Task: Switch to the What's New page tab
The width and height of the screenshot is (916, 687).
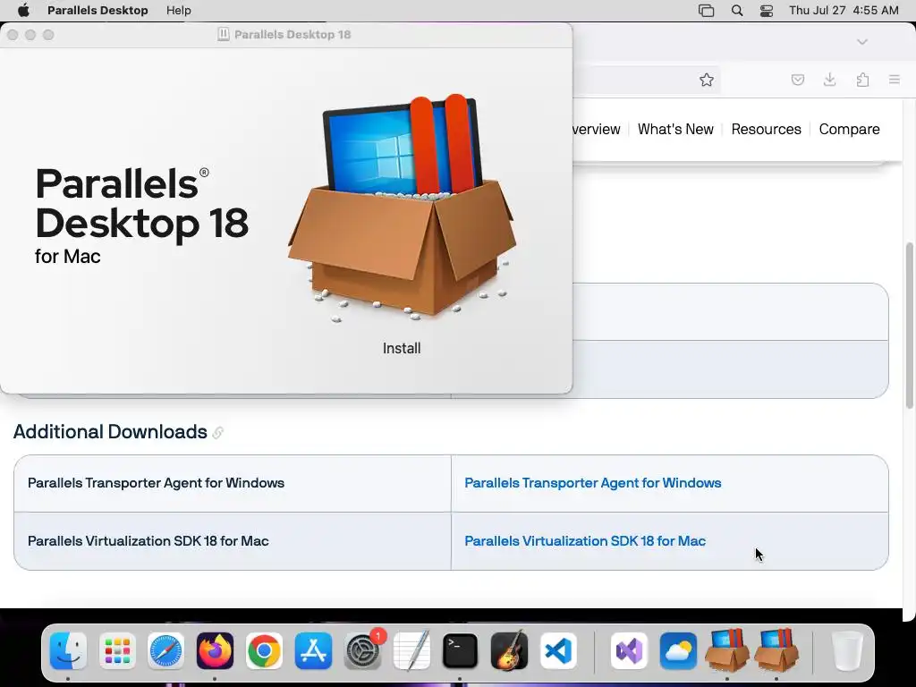Action: pos(675,129)
